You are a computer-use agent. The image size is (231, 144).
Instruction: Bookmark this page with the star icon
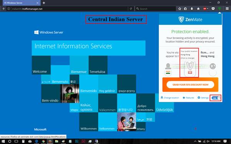[180, 9]
